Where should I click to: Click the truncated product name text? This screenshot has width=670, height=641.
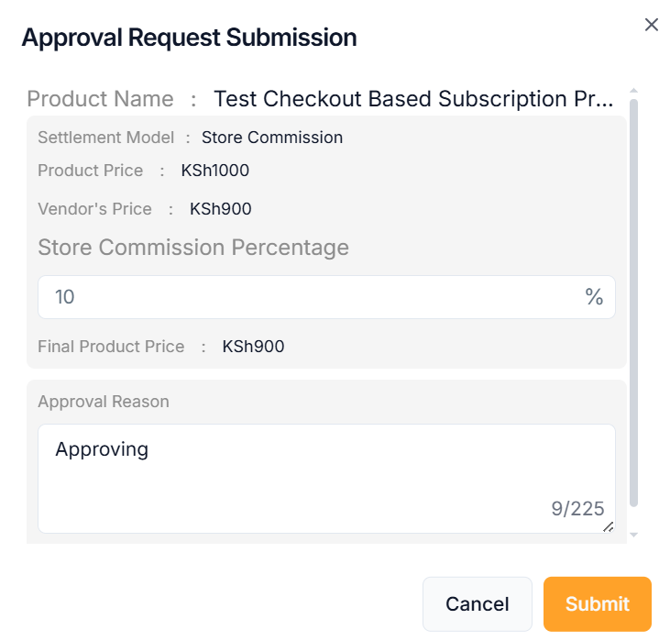[x=413, y=99]
